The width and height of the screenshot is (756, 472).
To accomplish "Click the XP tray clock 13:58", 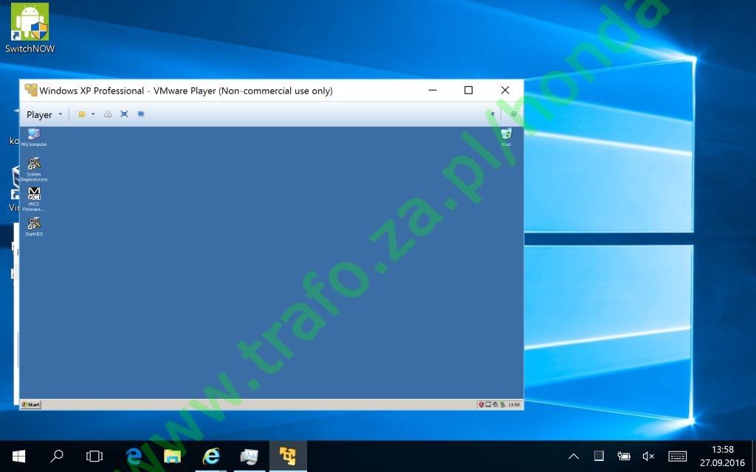I will coord(514,405).
